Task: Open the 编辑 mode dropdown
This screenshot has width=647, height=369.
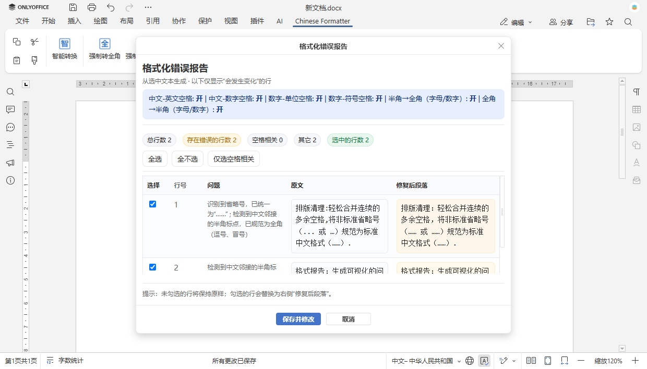Action: pyautogui.click(x=516, y=22)
